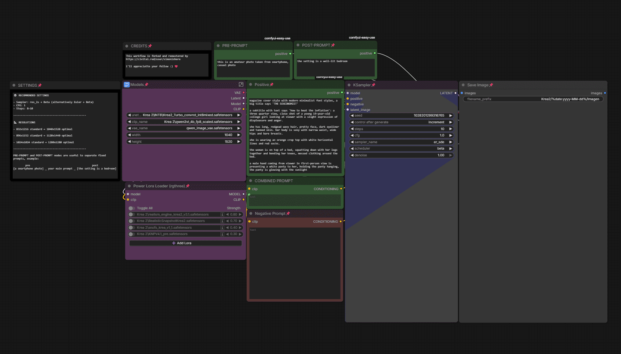Click the blue subgraph icon beside Models title
Image resolution: width=621 pixels, height=354 pixels.
pyautogui.click(x=127, y=85)
